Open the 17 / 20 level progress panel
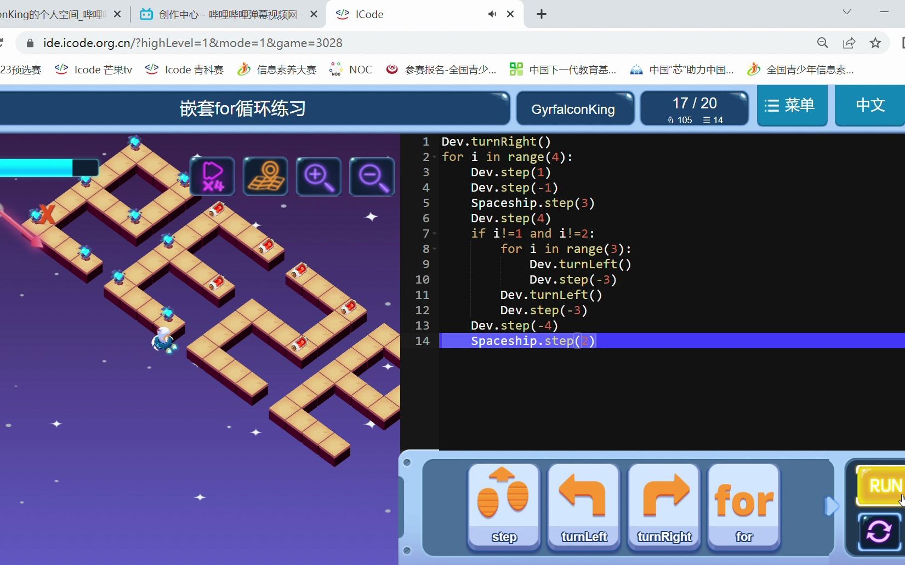This screenshot has width=905, height=565. 695,109
